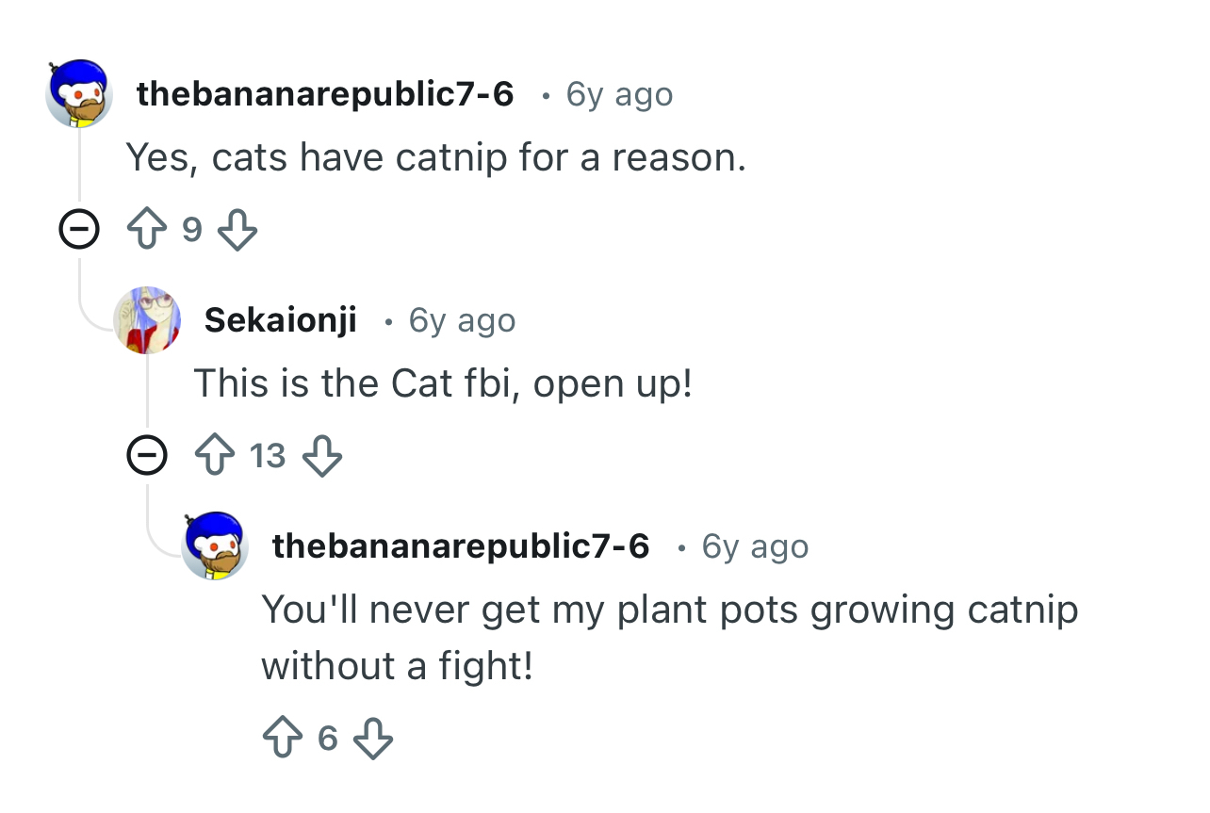Click the last reply's "6y ago" timestamp
Viewport: 1210px width, 813px height.
pos(755,546)
